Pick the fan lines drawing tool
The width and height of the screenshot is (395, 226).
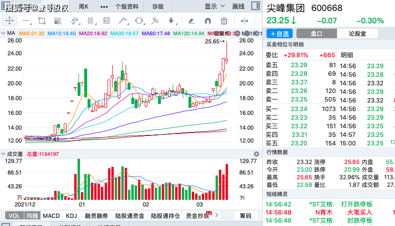(x=58, y=21)
